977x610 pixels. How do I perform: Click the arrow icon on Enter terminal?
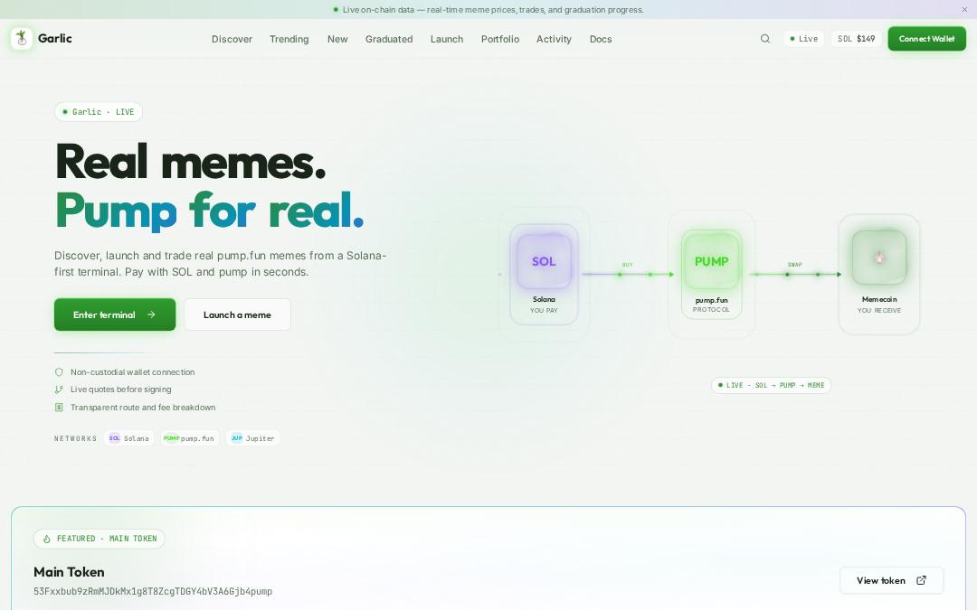click(x=151, y=314)
